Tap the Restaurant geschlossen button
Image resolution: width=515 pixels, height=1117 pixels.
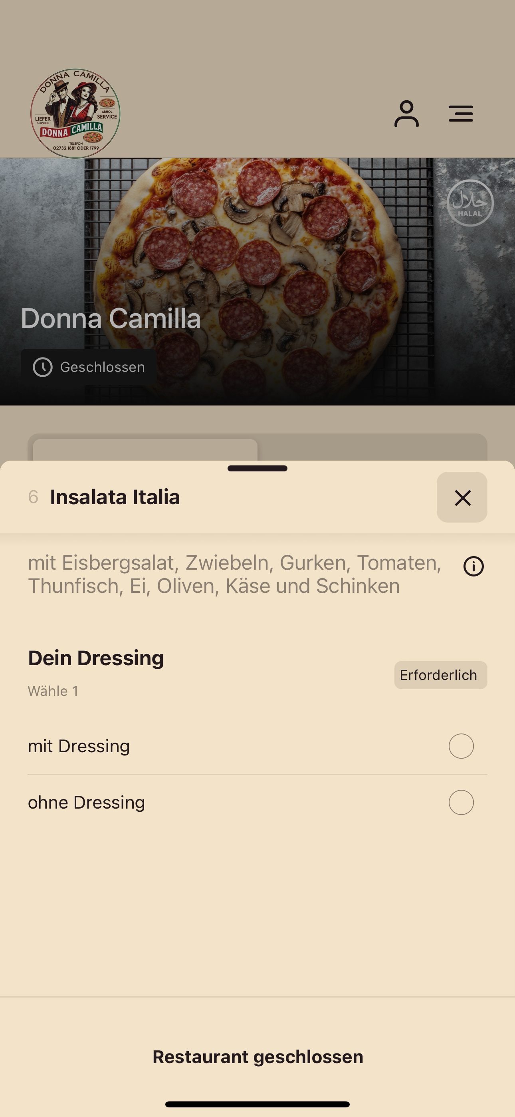(x=257, y=1057)
